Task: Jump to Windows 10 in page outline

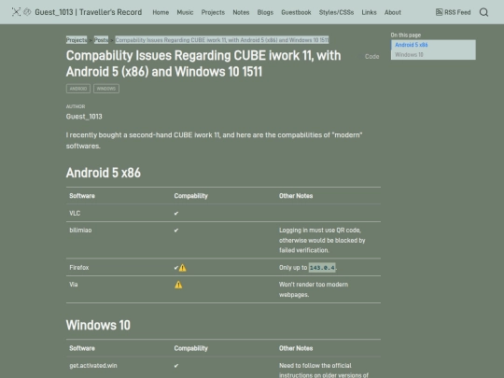Action: pyautogui.click(x=409, y=55)
